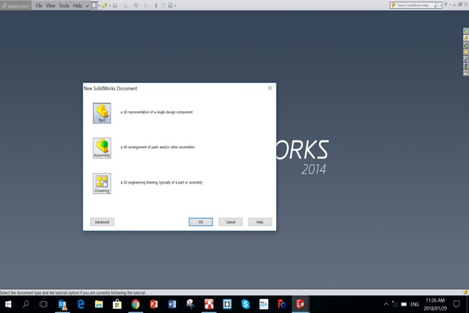The width and height of the screenshot is (469, 313).
Task: Click the SolidWorks taskbar icon
Action: tap(300, 304)
